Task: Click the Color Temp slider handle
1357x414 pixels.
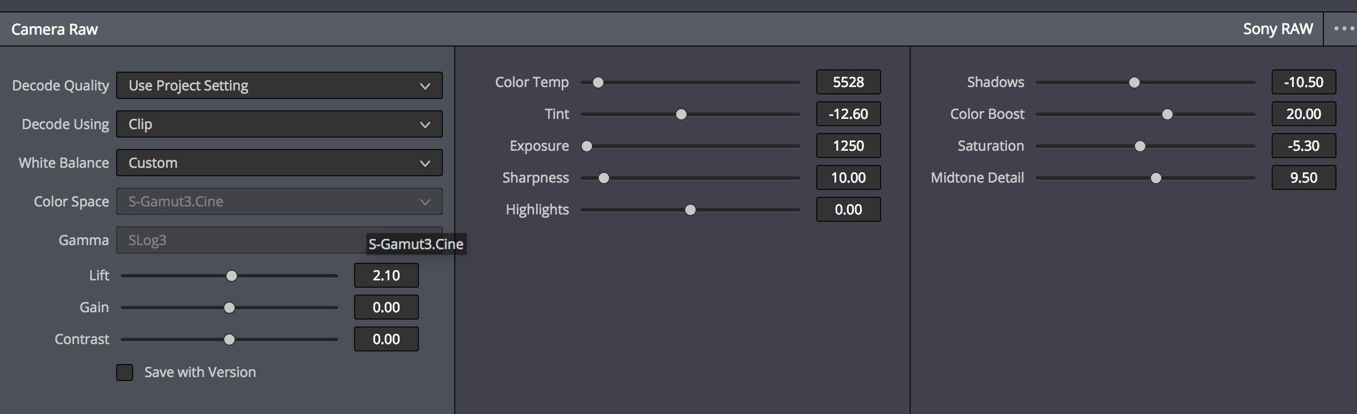Action: point(598,82)
